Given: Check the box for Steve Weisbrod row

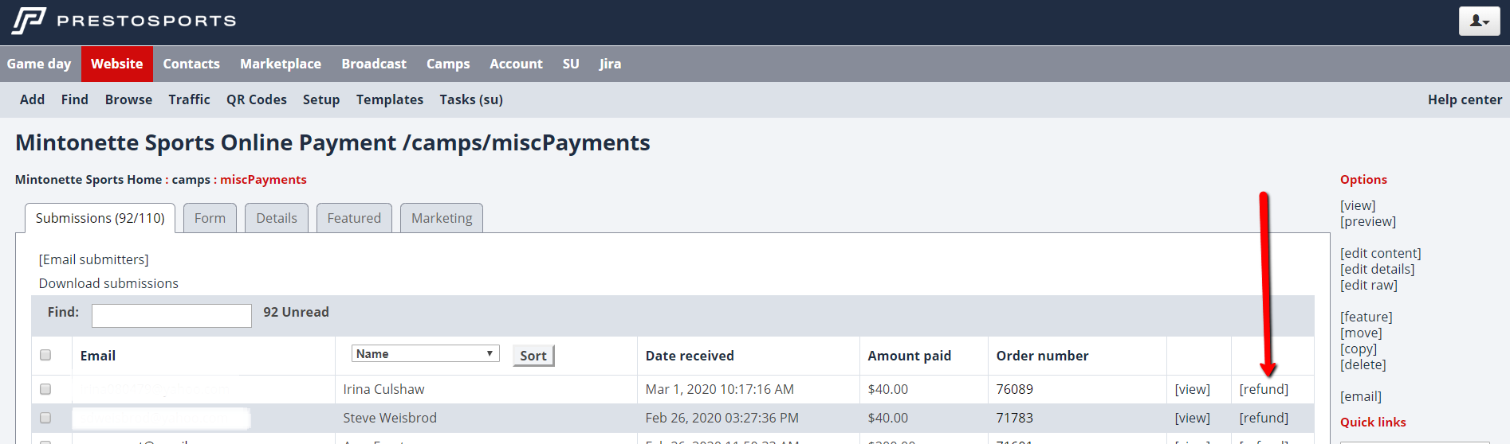Looking at the screenshot, I should click(x=45, y=418).
